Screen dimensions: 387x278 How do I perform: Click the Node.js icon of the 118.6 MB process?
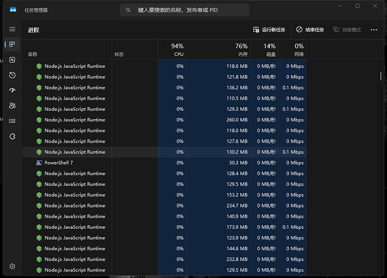[x=39, y=66]
